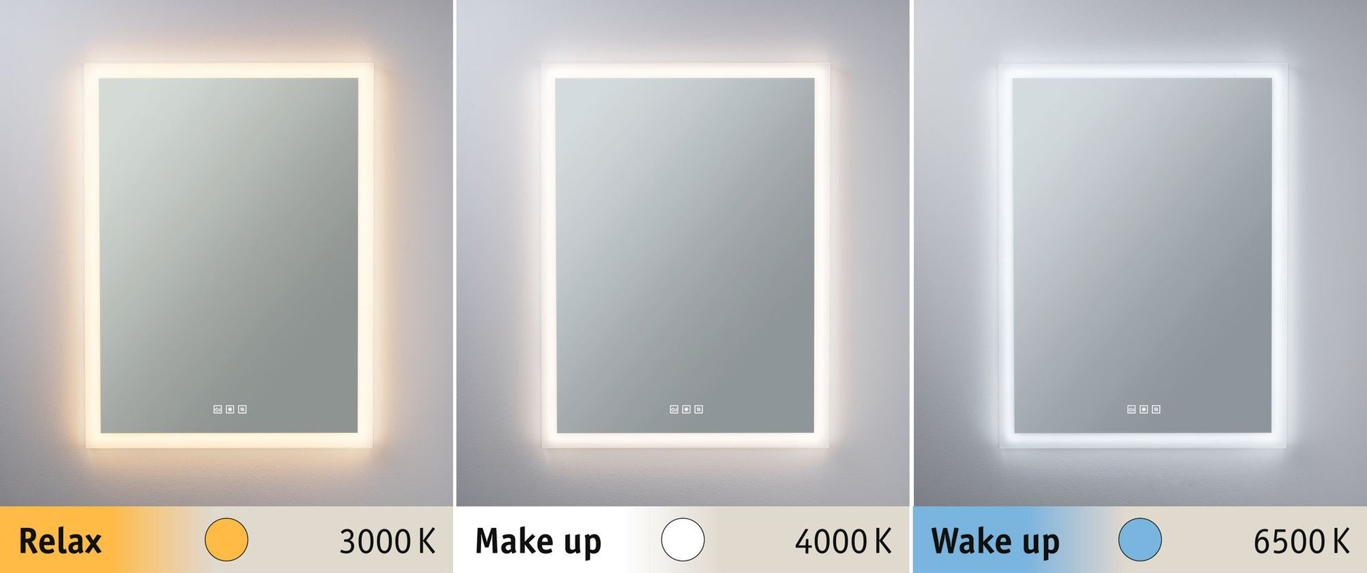Click the Relax label
This screenshot has height=573, width=1367.
(x=60, y=541)
